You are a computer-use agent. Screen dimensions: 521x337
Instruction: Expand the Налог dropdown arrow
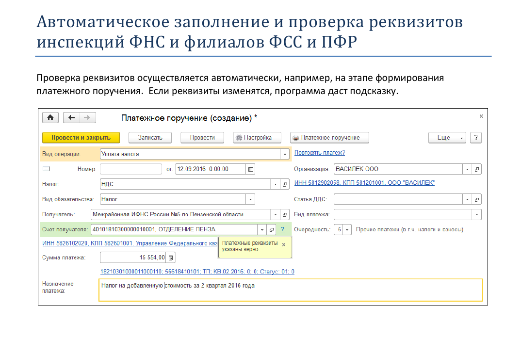[x=276, y=184]
